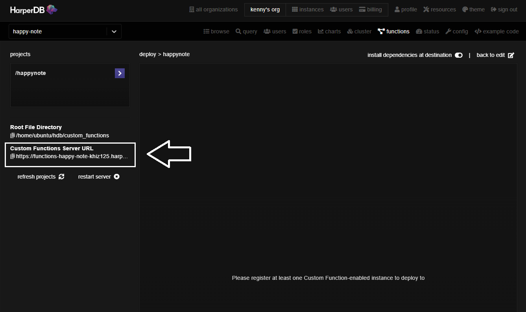Open all organizations link
526x312 pixels.
[214, 9]
